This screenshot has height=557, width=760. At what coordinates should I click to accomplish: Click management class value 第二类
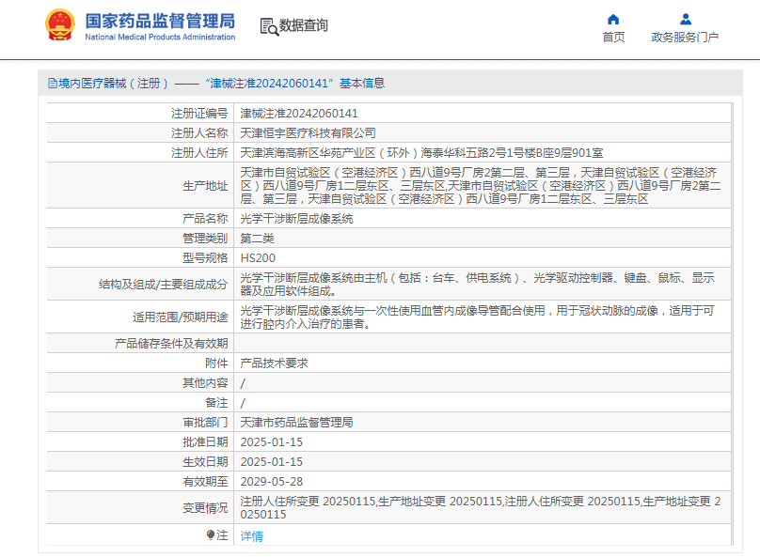pos(258,238)
